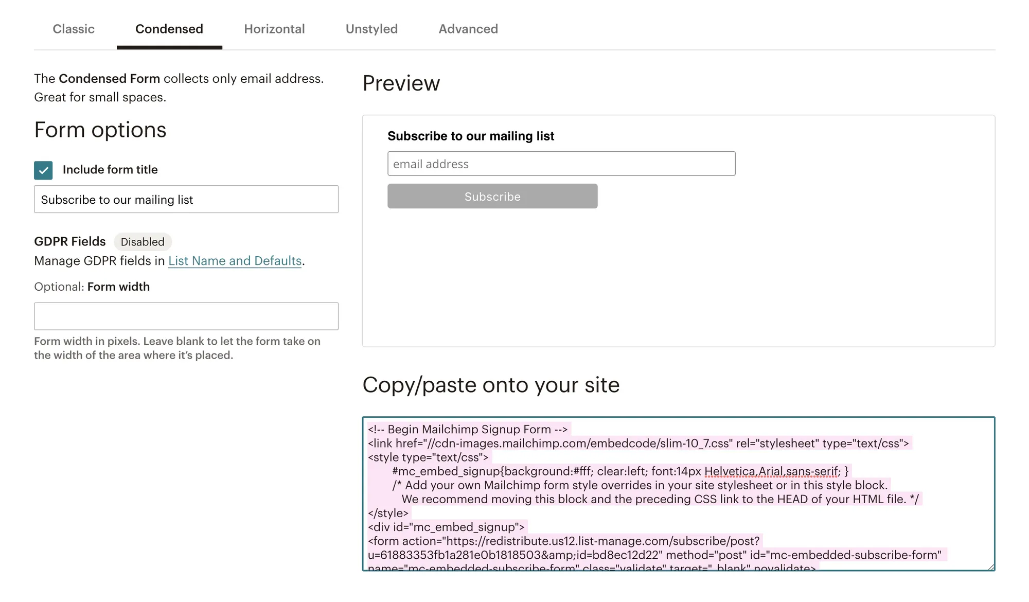The width and height of the screenshot is (1029, 602).
Task: Select the Unstyled tab
Action: point(371,29)
